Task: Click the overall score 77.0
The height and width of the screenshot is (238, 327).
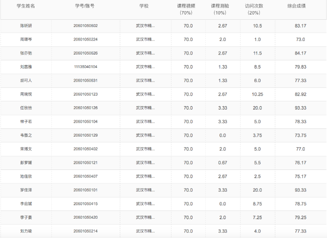Action: [300, 149]
